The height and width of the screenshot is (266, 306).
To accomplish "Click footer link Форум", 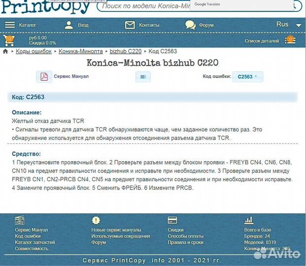I will point(99,242).
